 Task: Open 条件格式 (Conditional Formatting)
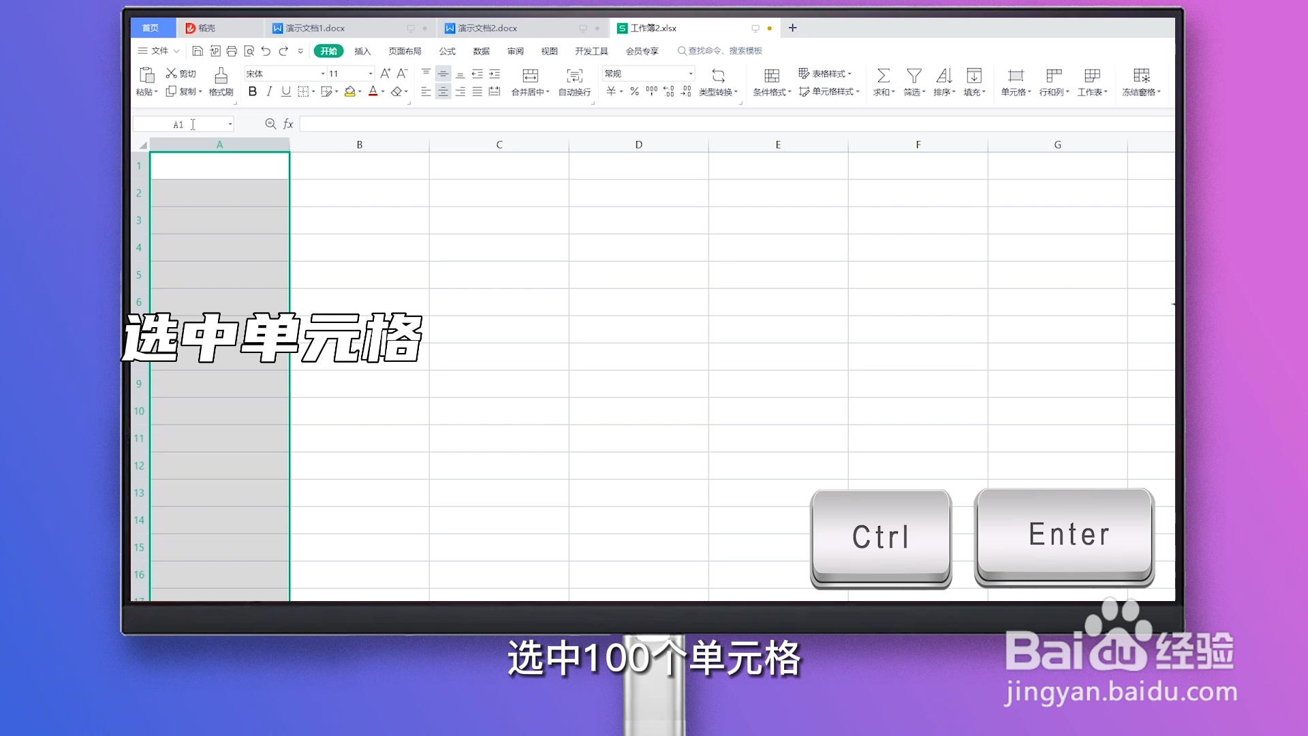point(770,82)
